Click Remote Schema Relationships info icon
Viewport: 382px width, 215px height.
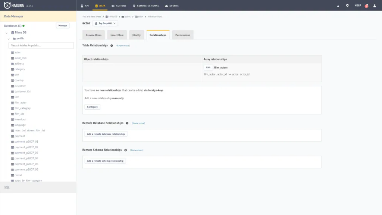pos(125,150)
